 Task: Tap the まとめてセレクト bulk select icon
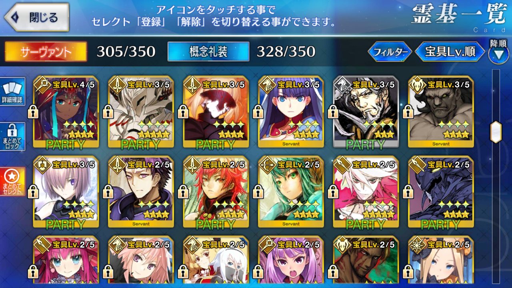click(x=13, y=182)
